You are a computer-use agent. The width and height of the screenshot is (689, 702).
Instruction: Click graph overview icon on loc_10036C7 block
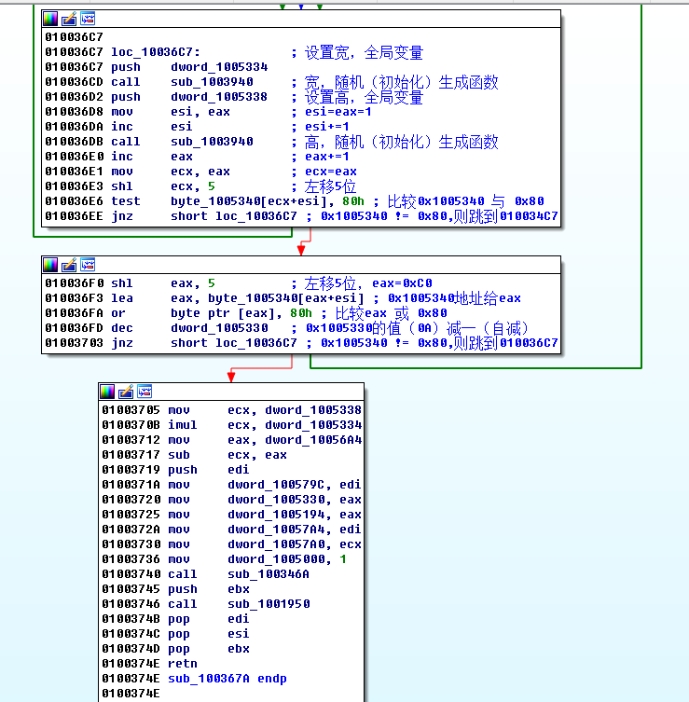click(x=88, y=19)
